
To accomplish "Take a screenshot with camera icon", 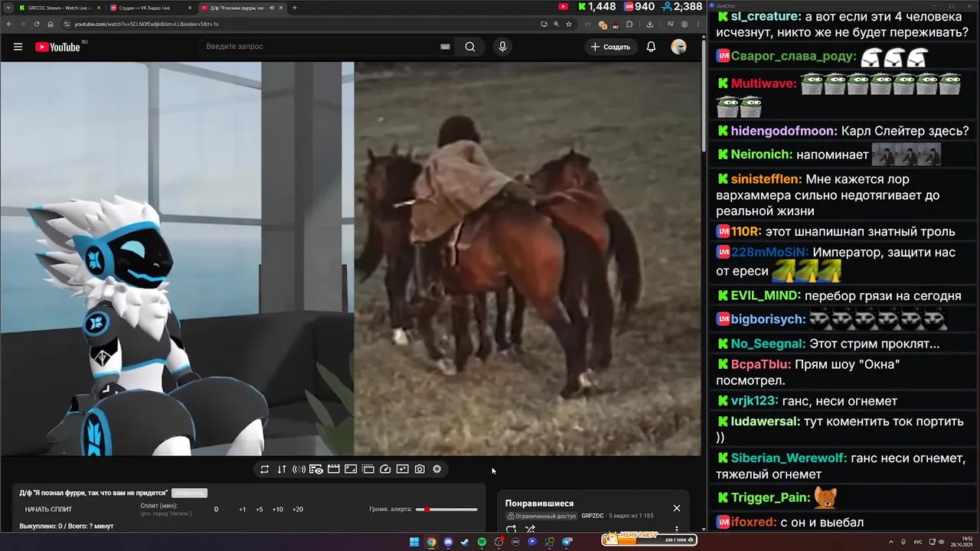I will [420, 469].
